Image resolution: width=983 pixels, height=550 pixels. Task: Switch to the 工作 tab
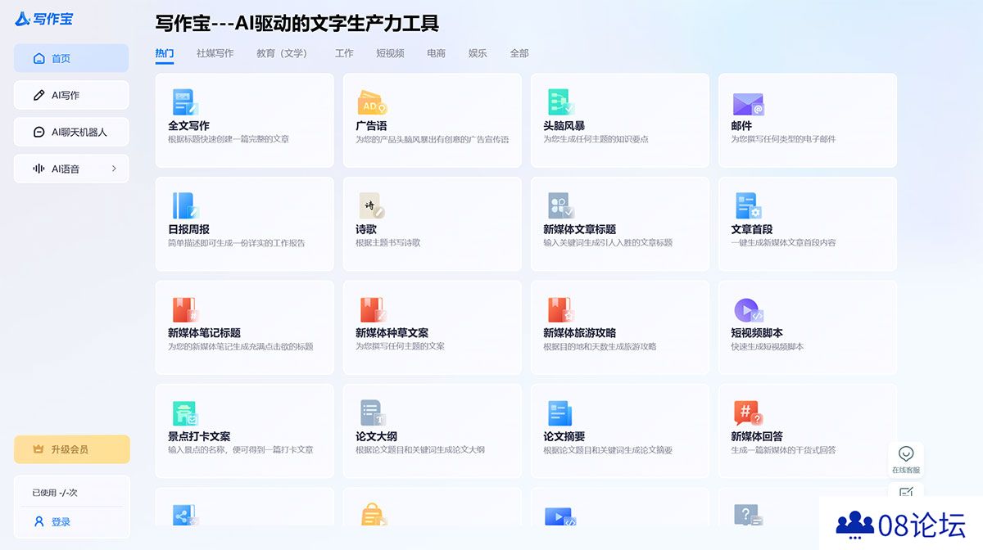coord(344,53)
